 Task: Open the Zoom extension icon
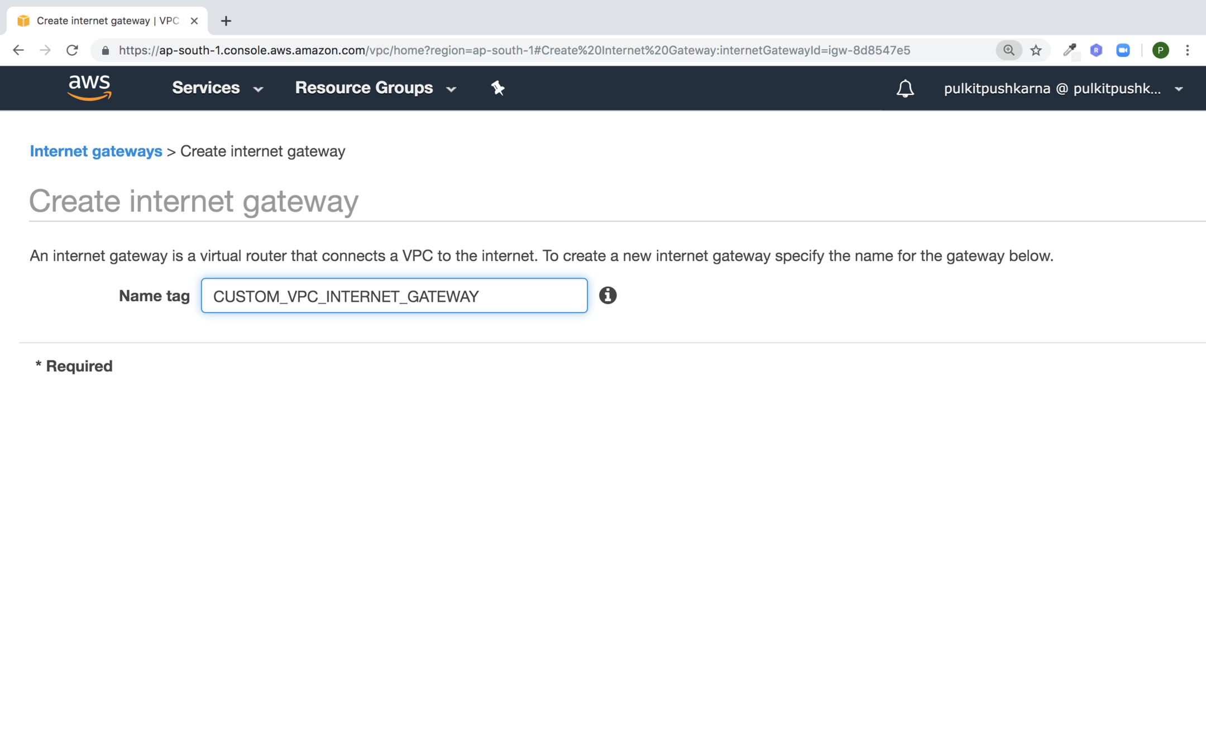tap(1123, 50)
